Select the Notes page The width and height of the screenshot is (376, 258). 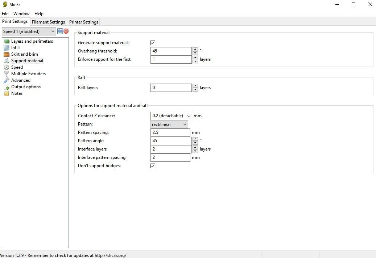17,93
